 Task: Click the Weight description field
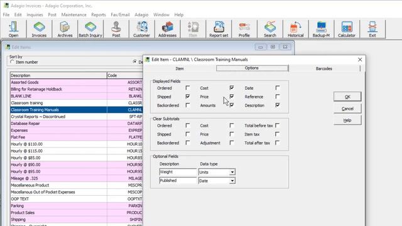click(178, 172)
